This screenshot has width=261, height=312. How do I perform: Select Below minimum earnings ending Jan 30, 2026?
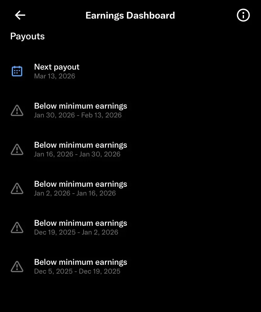pyautogui.click(x=80, y=145)
